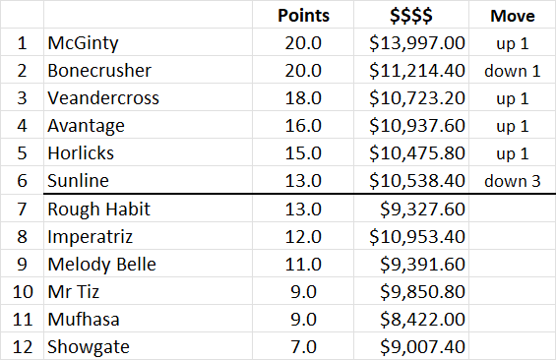Select the Bonecrusher name cell
Image resolution: width=556 pixels, height=360 pixels.
[x=148, y=70]
